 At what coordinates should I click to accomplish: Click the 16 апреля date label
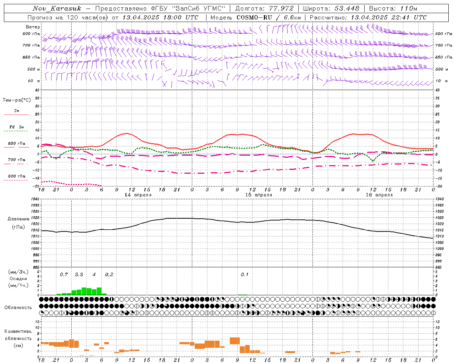(x=379, y=195)
